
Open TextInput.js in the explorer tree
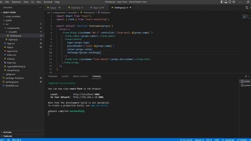(x=22, y=36)
